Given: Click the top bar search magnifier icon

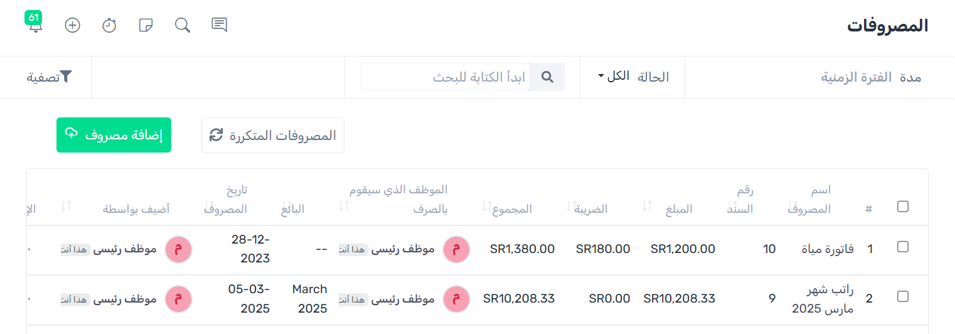Looking at the screenshot, I should pos(183,25).
